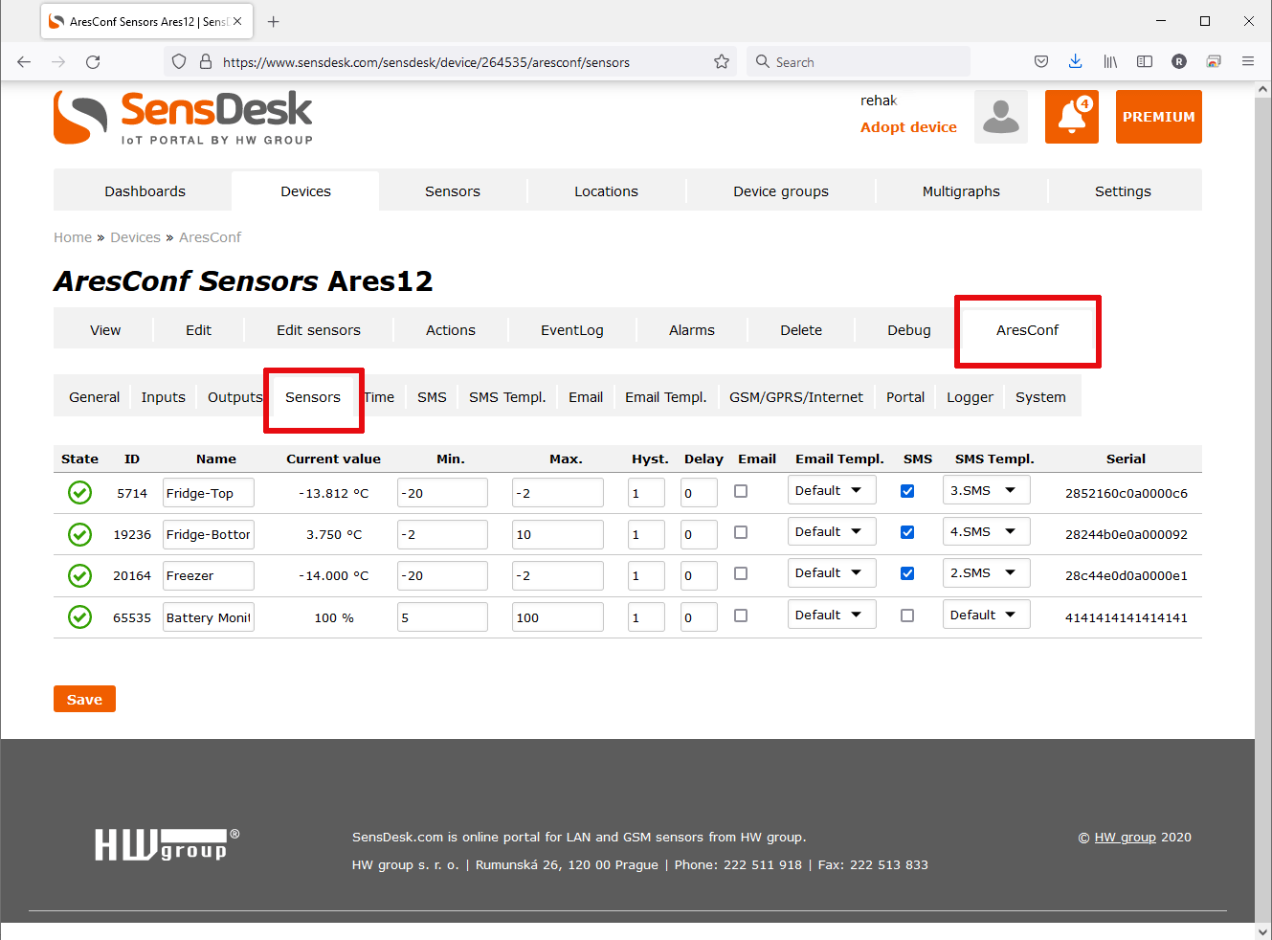Viewport: 1272px width, 940px height.
Task: Open the Firefox hamburger menu
Action: (1248, 61)
